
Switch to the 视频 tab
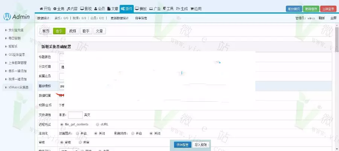click(72, 31)
